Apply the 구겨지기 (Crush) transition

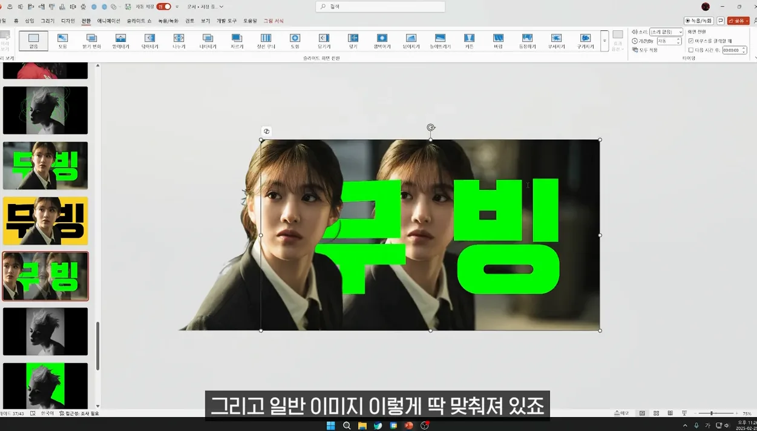coord(585,41)
